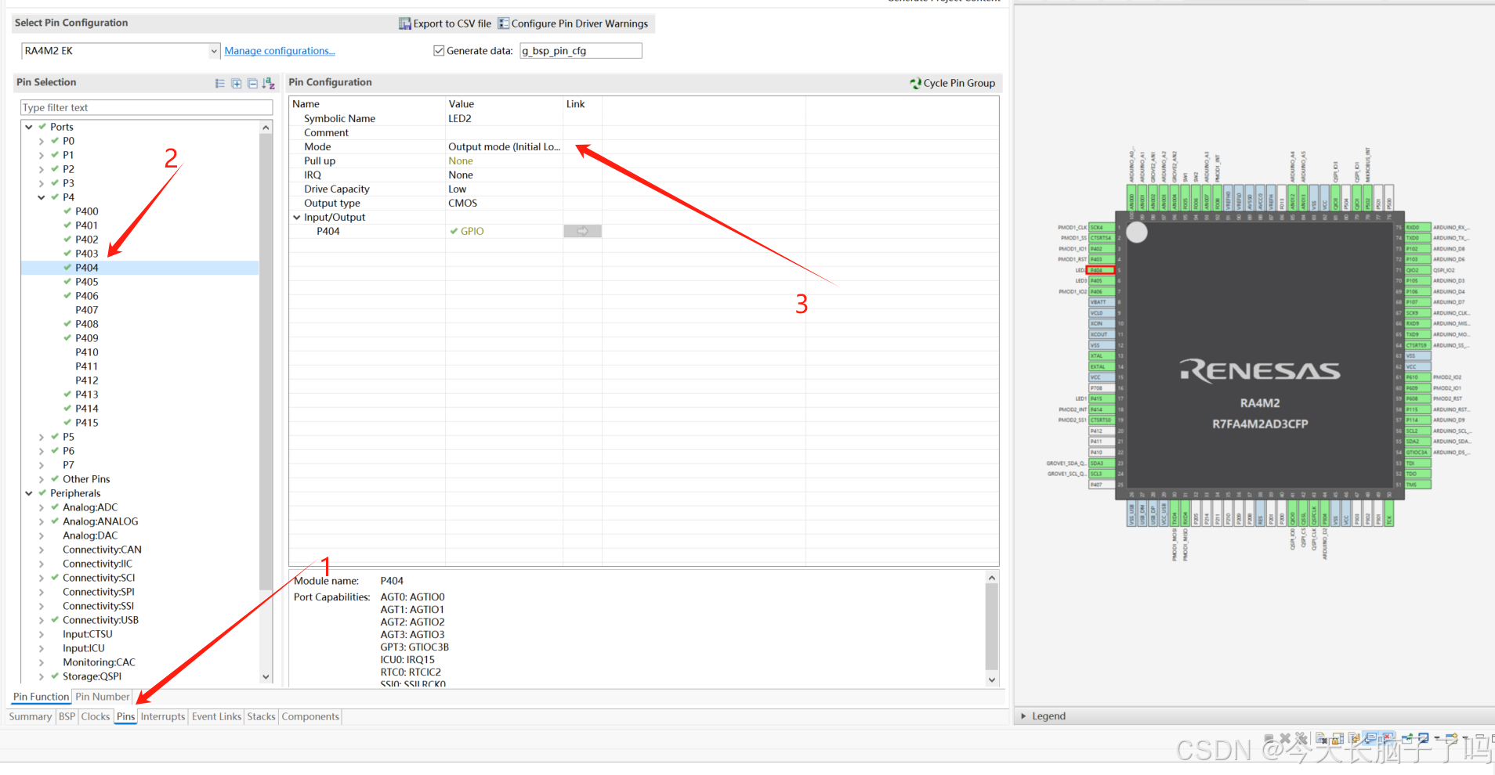This screenshot has width=1495, height=775.
Task: Switch to the Summary tab
Action: click(x=31, y=716)
